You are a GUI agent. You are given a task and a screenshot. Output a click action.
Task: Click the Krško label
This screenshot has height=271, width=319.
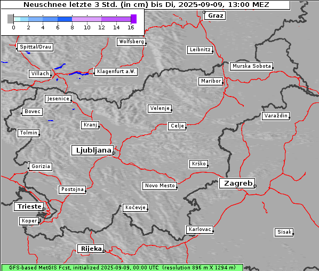click(198, 164)
